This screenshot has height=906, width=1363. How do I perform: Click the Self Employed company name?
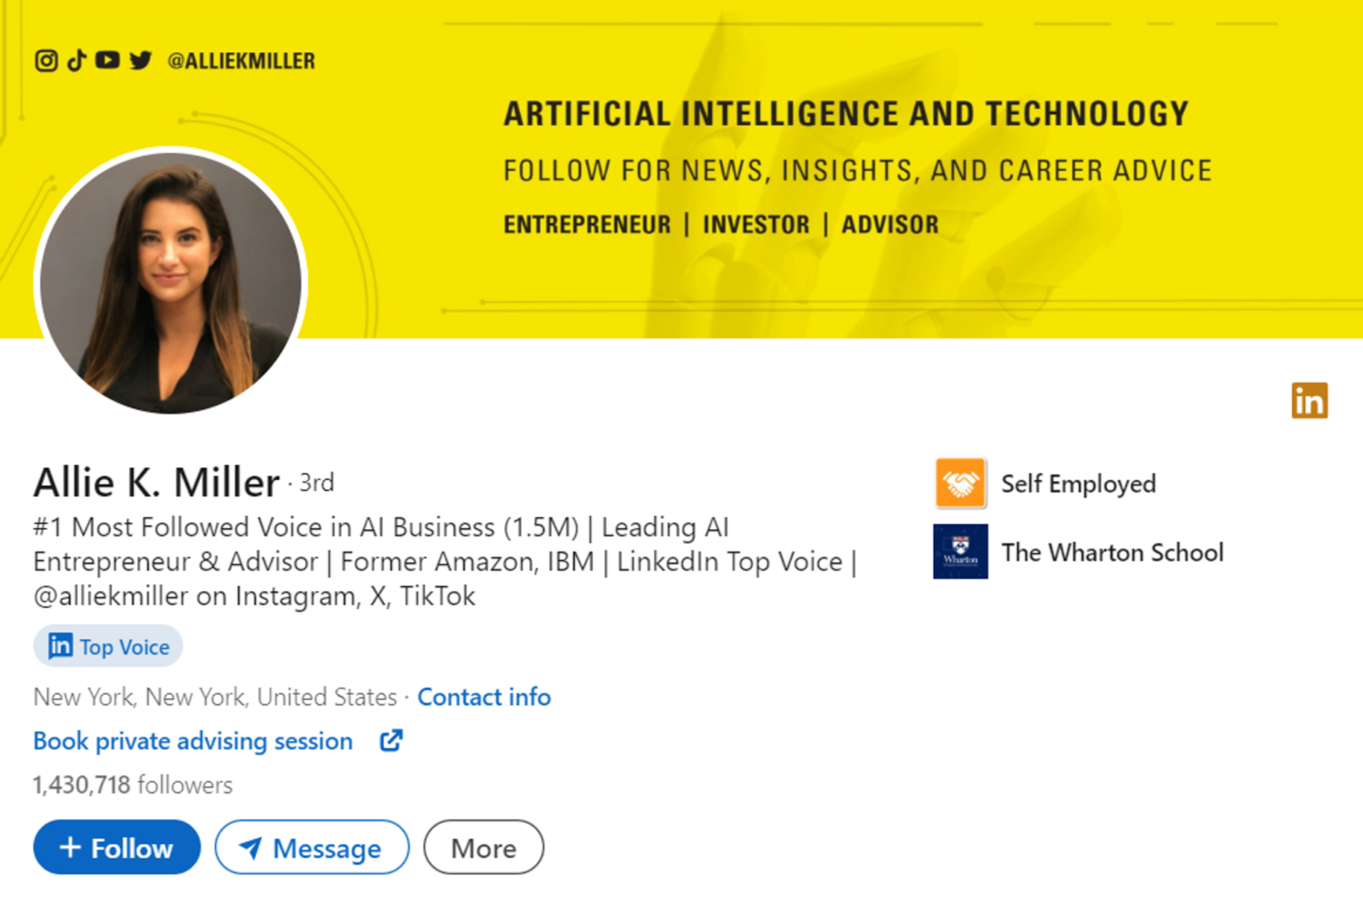pyautogui.click(x=1078, y=485)
